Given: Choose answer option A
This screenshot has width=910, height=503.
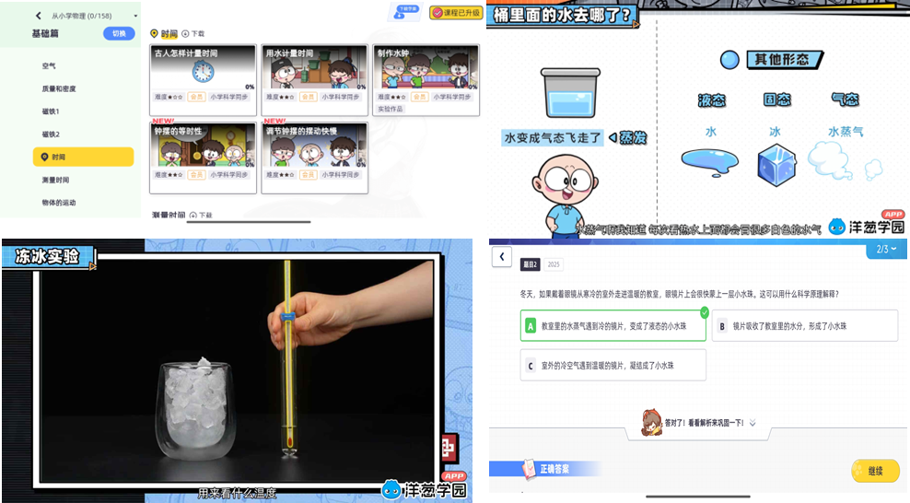Looking at the screenshot, I should pyautogui.click(x=614, y=326).
